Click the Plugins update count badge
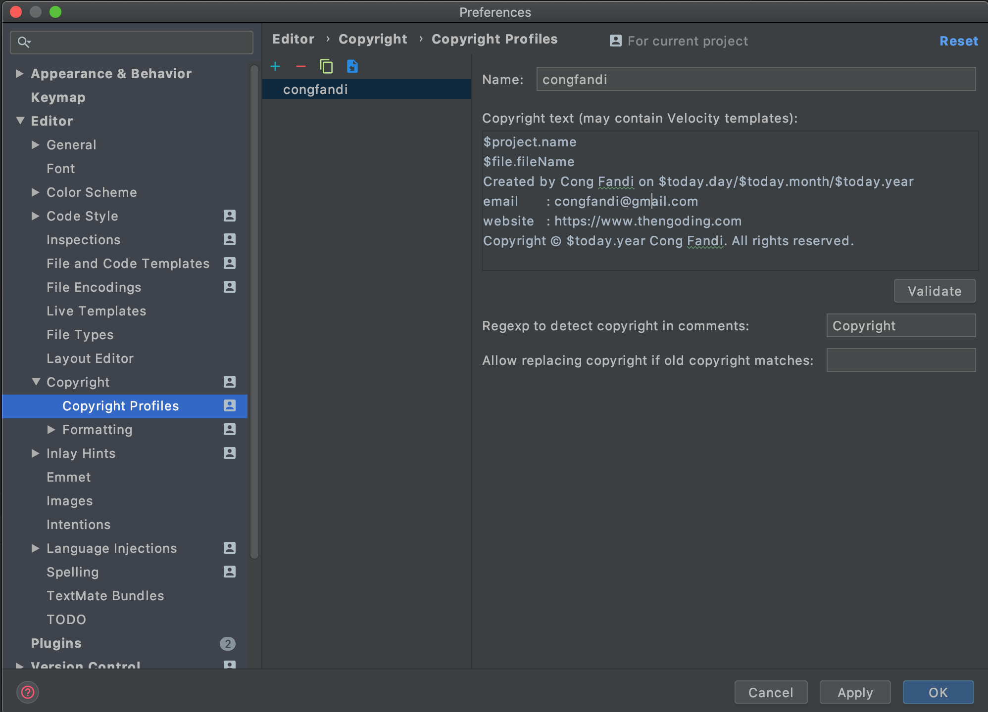Screen dimensions: 988x712 click(227, 643)
